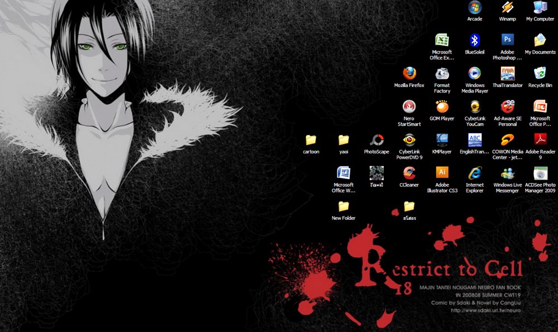This screenshot has height=332, width=558.
Task: Open Adobe Reader 9
Action: pos(540,139)
